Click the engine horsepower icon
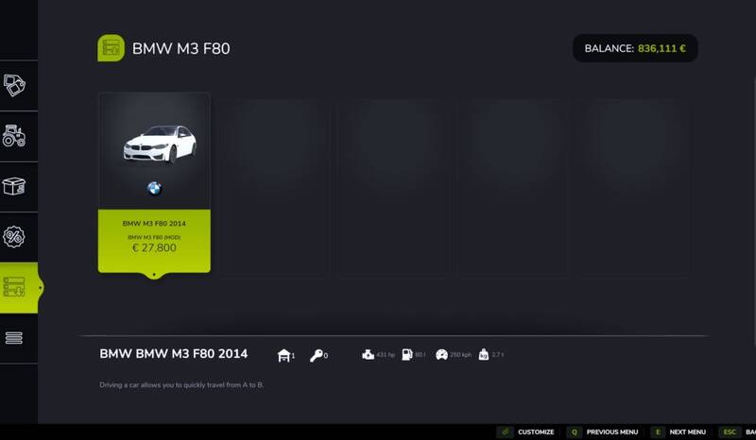The image size is (756, 440). click(x=368, y=355)
